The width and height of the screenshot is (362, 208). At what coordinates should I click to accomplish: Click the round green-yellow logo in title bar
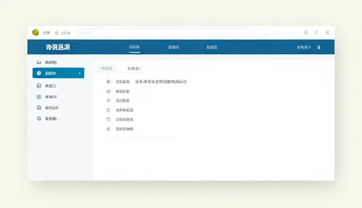(x=36, y=33)
